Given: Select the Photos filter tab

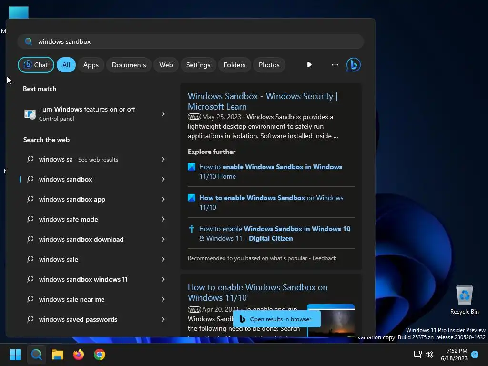Looking at the screenshot, I should tap(269, 65).
